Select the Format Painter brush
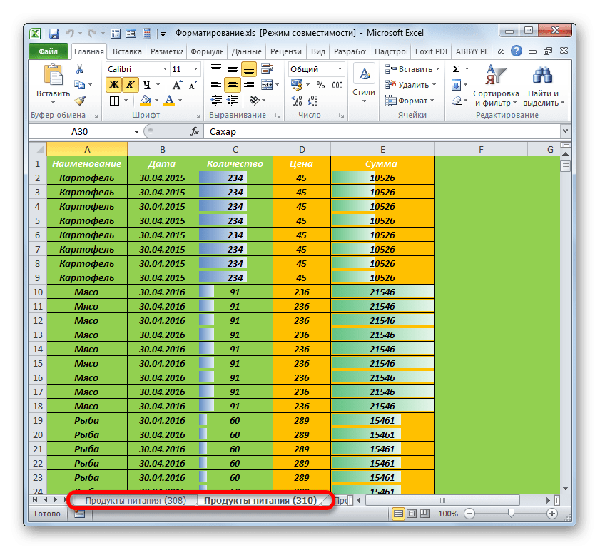The width and height of the screenshot is (600, 550). click(x=80, y=101)
